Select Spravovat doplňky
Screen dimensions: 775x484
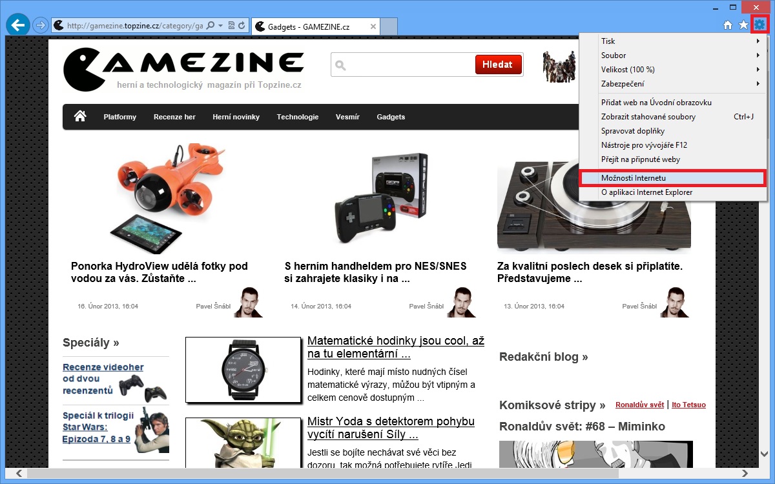[673, 131]
